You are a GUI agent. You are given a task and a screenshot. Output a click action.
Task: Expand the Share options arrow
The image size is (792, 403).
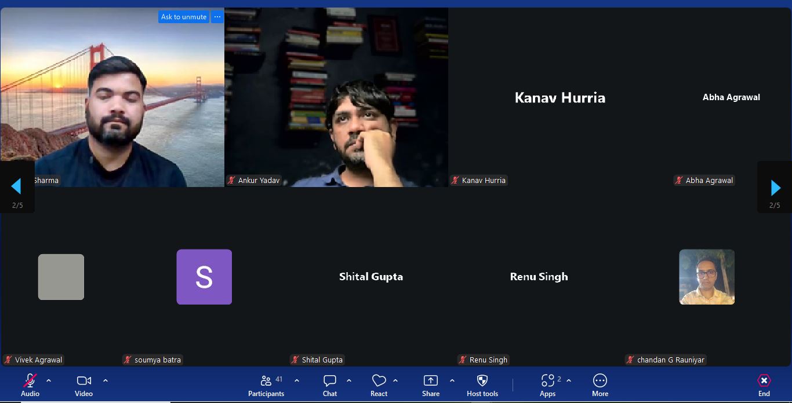[452, 380]
